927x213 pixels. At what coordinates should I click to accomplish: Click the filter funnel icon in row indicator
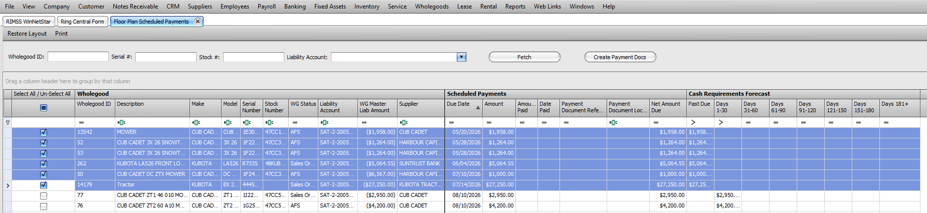click(x=8, y=122)
